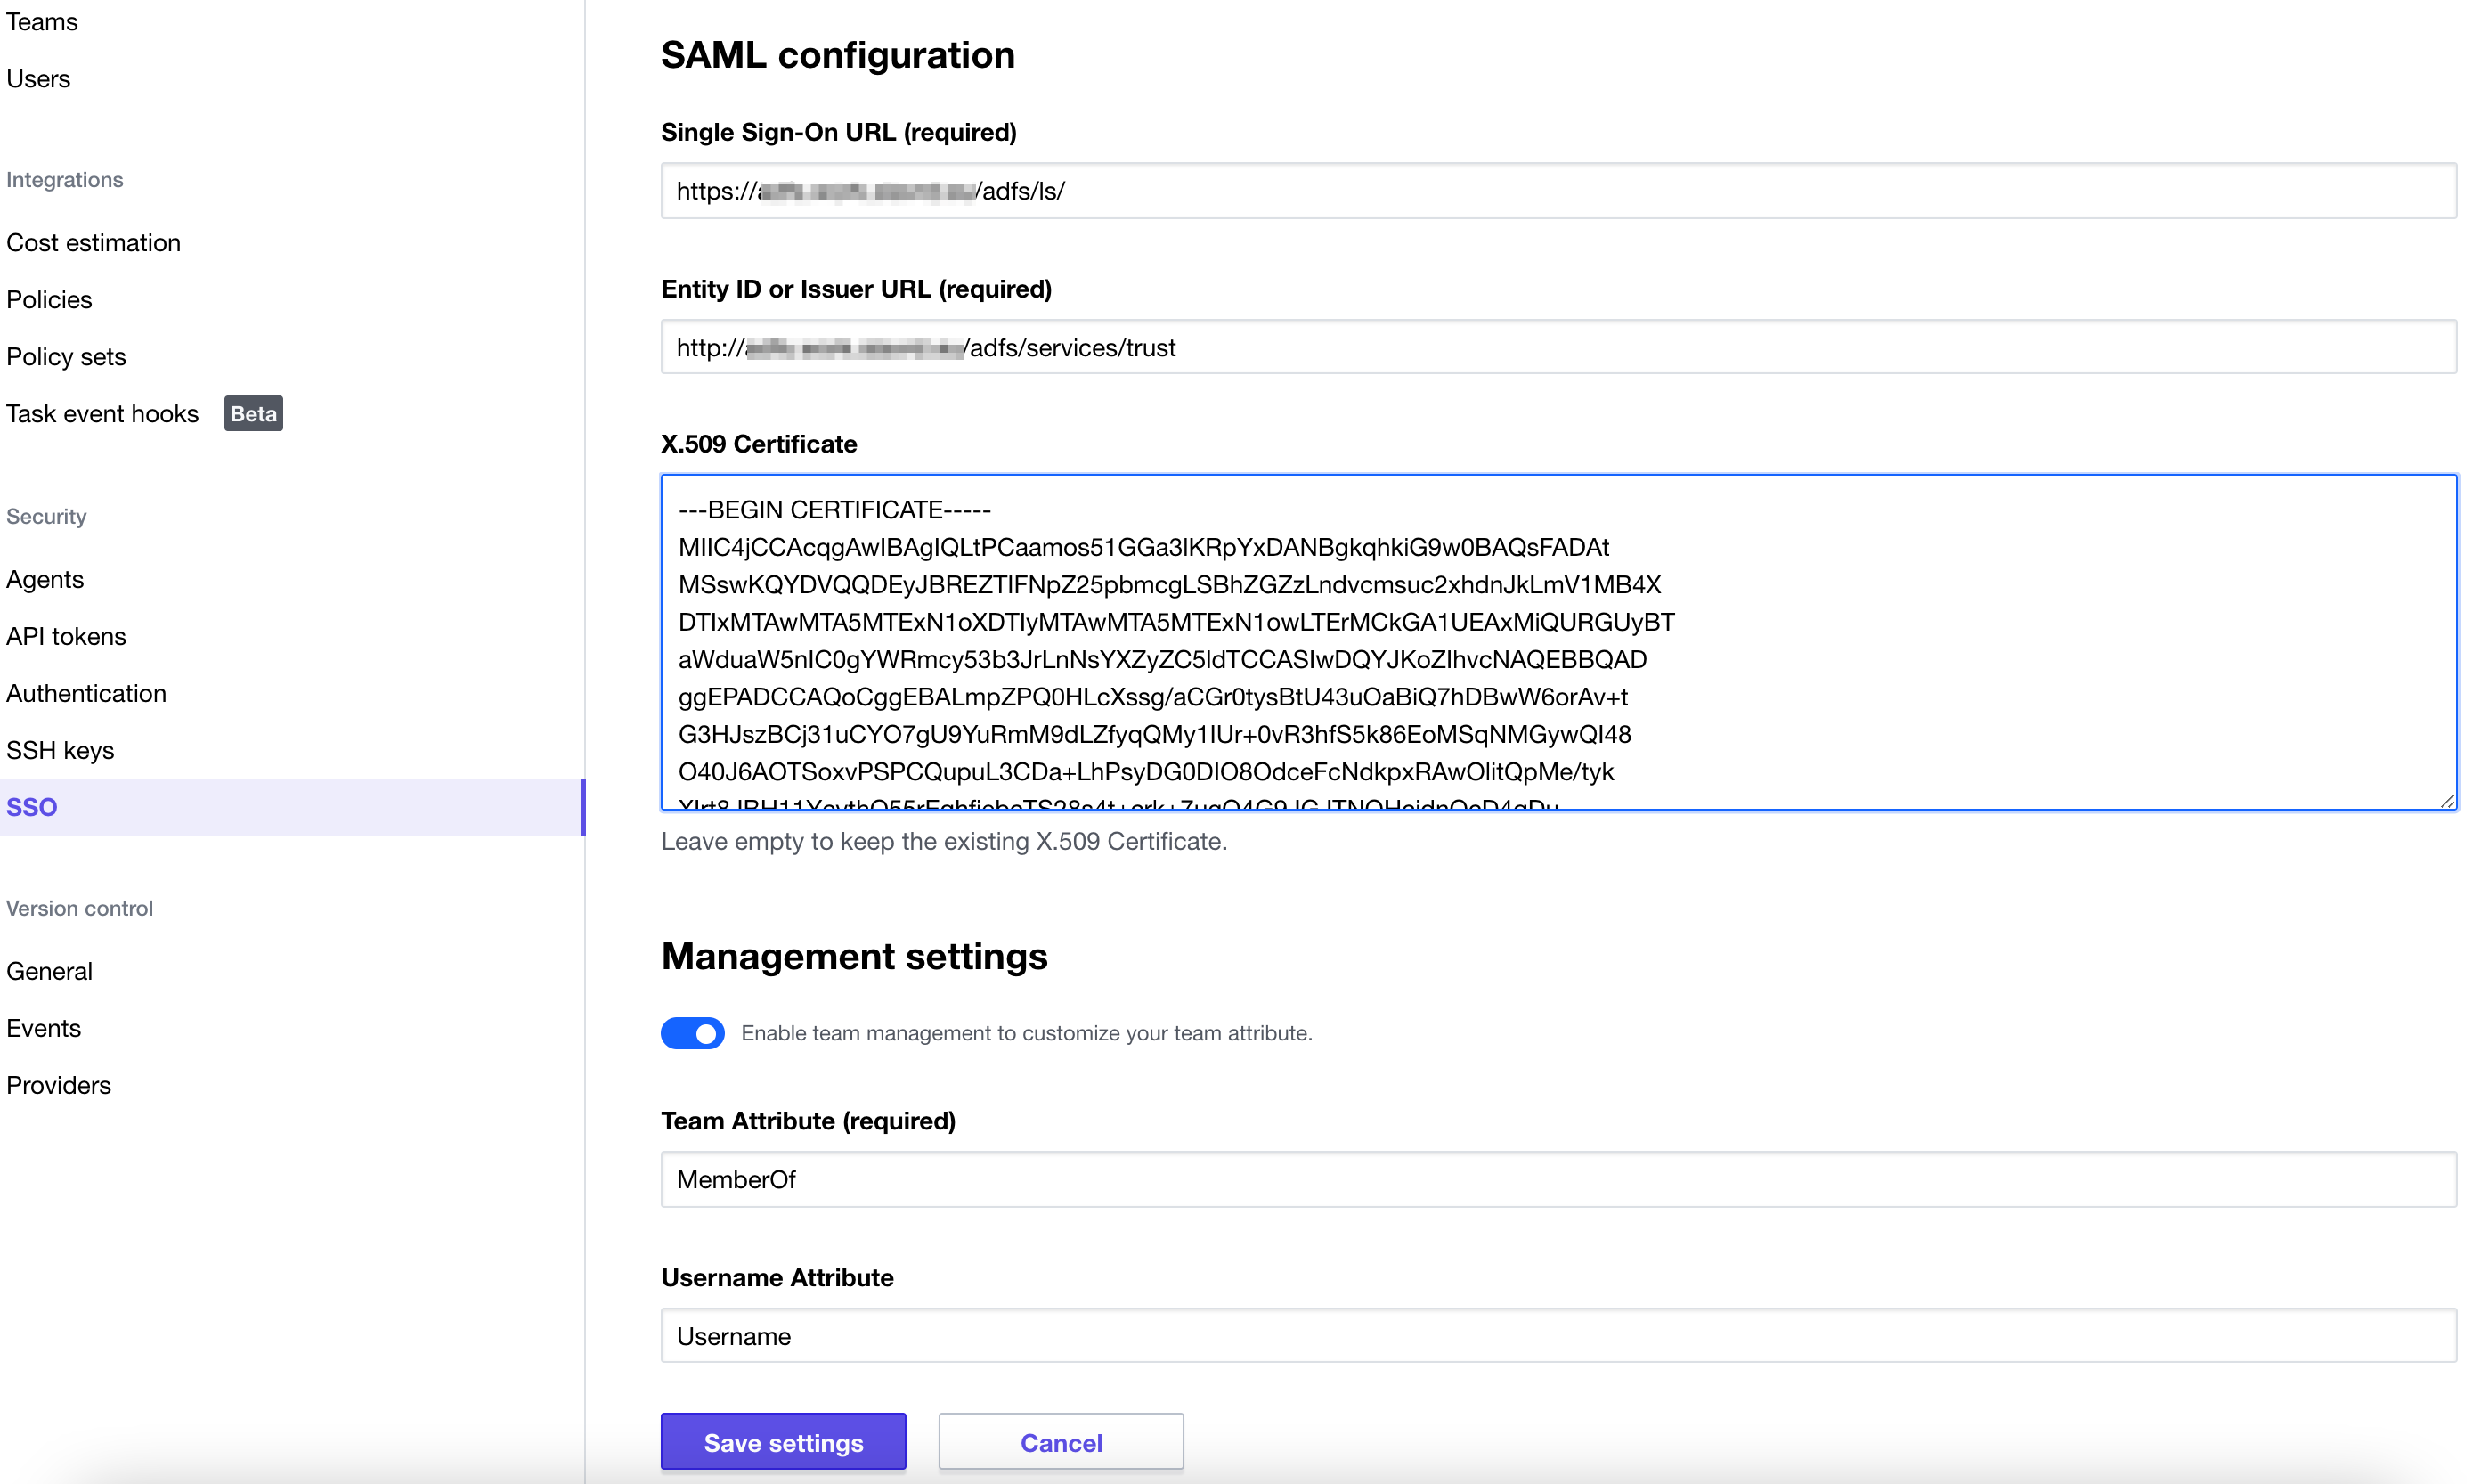Open Agents security settings
The image size is (2481, 1484).
[x=45, y=580]
